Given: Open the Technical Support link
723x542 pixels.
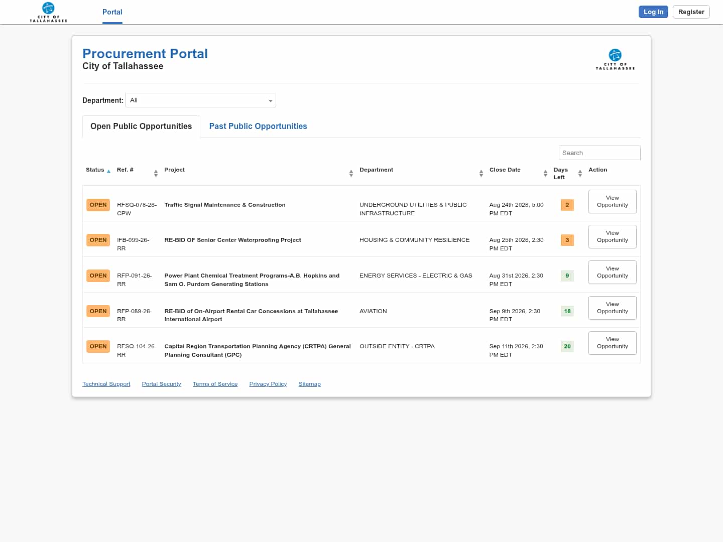Looking at the screenshot, I should 106,384.
